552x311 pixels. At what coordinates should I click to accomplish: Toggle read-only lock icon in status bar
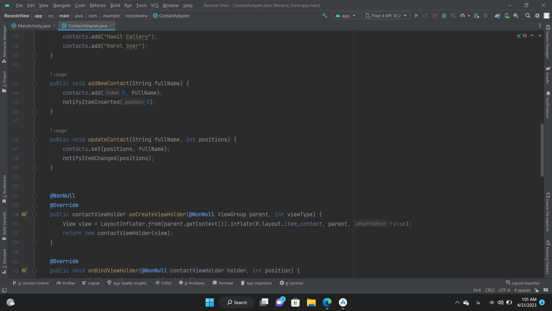(x=536, y=290)
